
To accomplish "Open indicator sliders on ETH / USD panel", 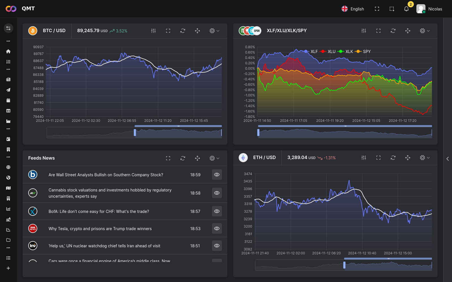I will click(364, 158).
